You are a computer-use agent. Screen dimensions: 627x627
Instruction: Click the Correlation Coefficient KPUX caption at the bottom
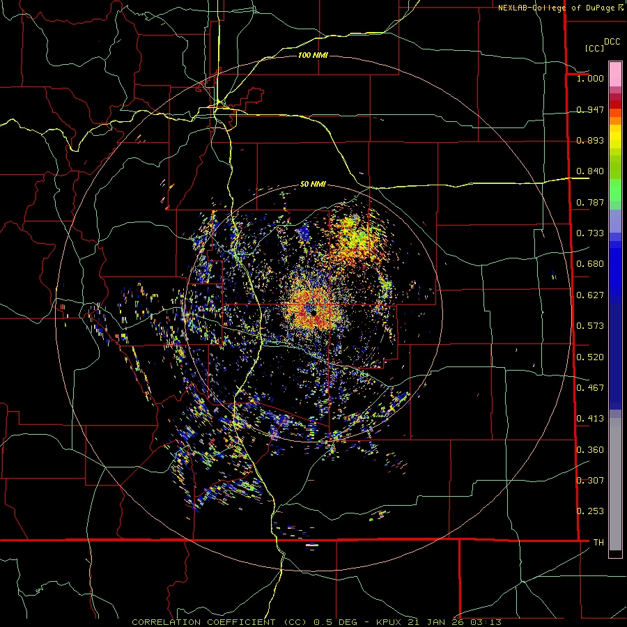pos(316,622)
